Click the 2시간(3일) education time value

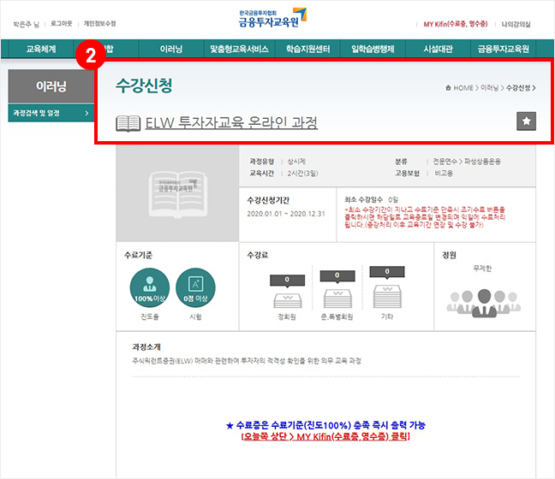[x=302, y=174]
